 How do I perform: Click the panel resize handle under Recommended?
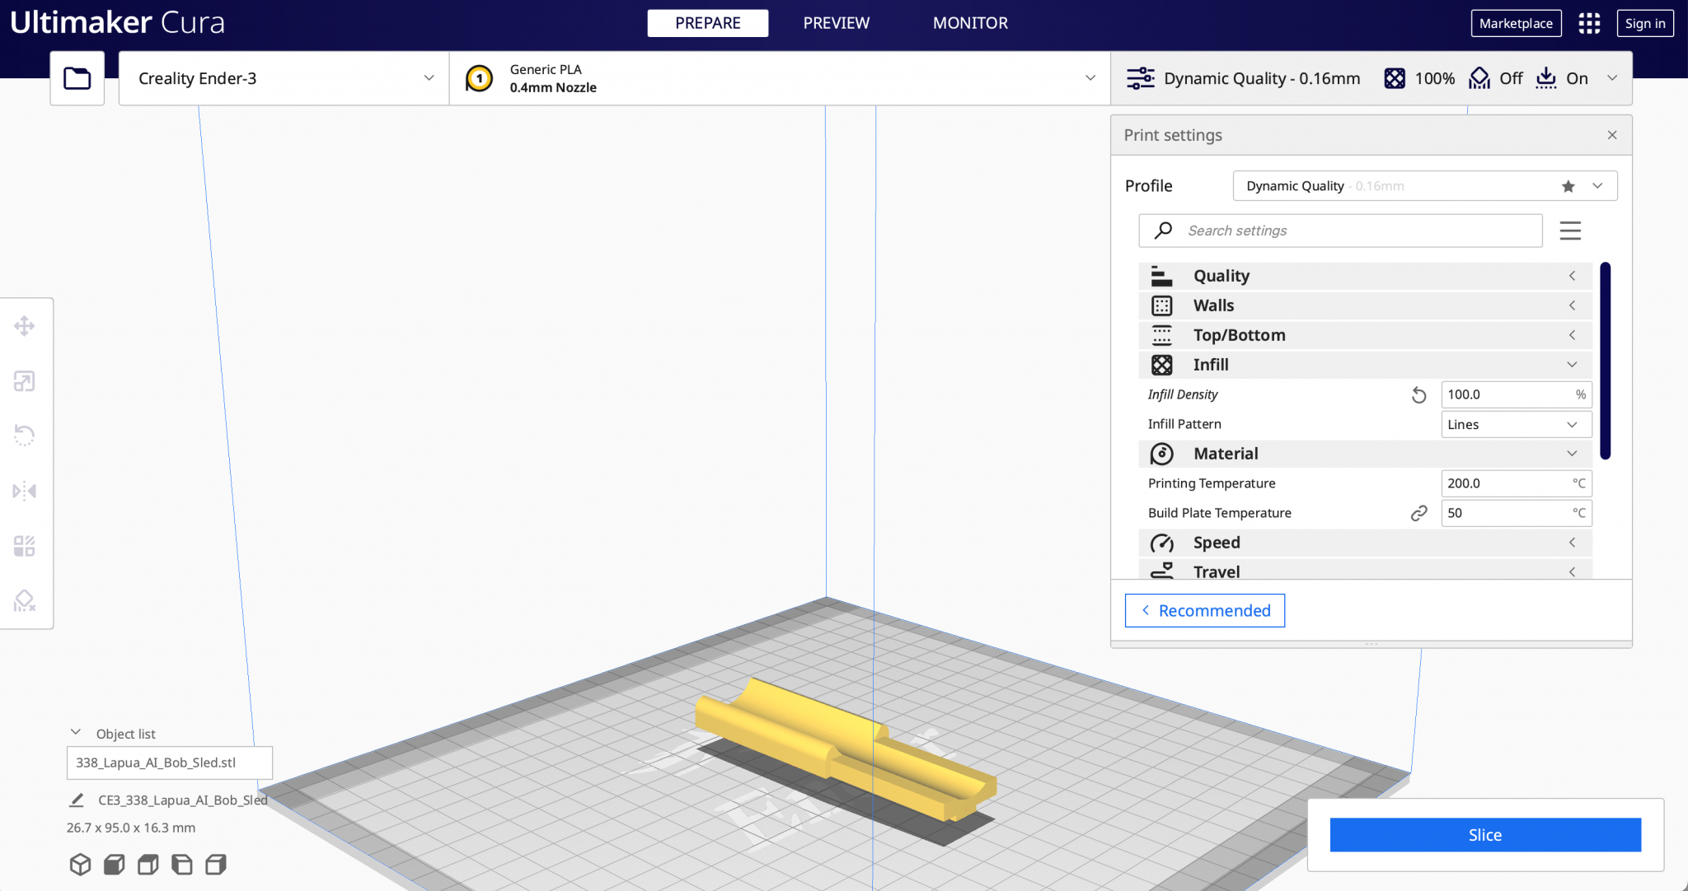(x=1371, y=644)
